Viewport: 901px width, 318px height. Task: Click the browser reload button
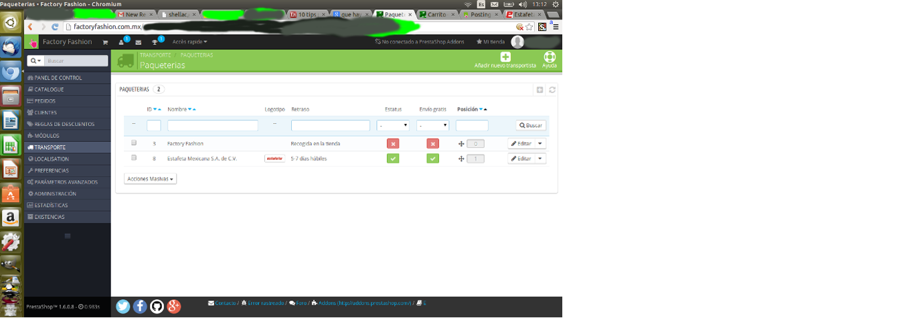tap(56, 27)
